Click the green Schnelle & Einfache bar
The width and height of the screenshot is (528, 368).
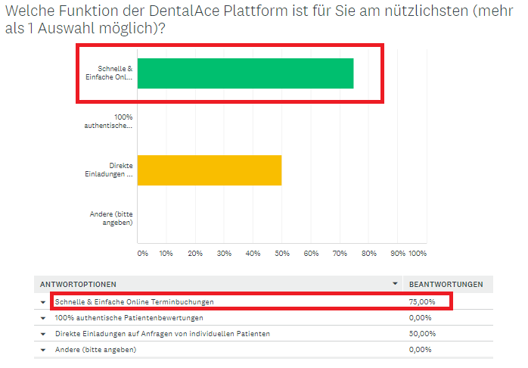(x=246, y=73)
